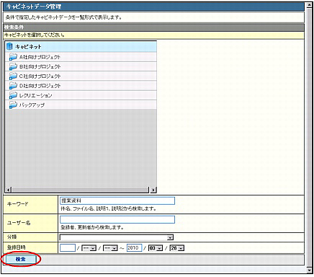Click the キャビネットを選択してください message
Viewport: 314px width, 277px height.
35,35
